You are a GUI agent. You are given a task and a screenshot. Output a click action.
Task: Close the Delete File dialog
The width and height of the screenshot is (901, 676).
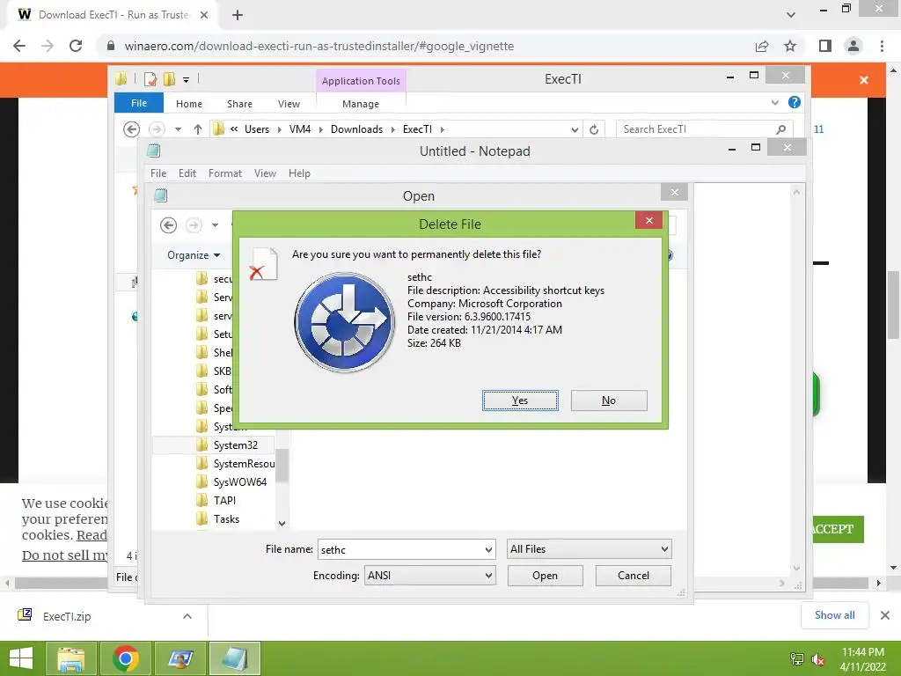pyautogui.click(x=648, y=220)
